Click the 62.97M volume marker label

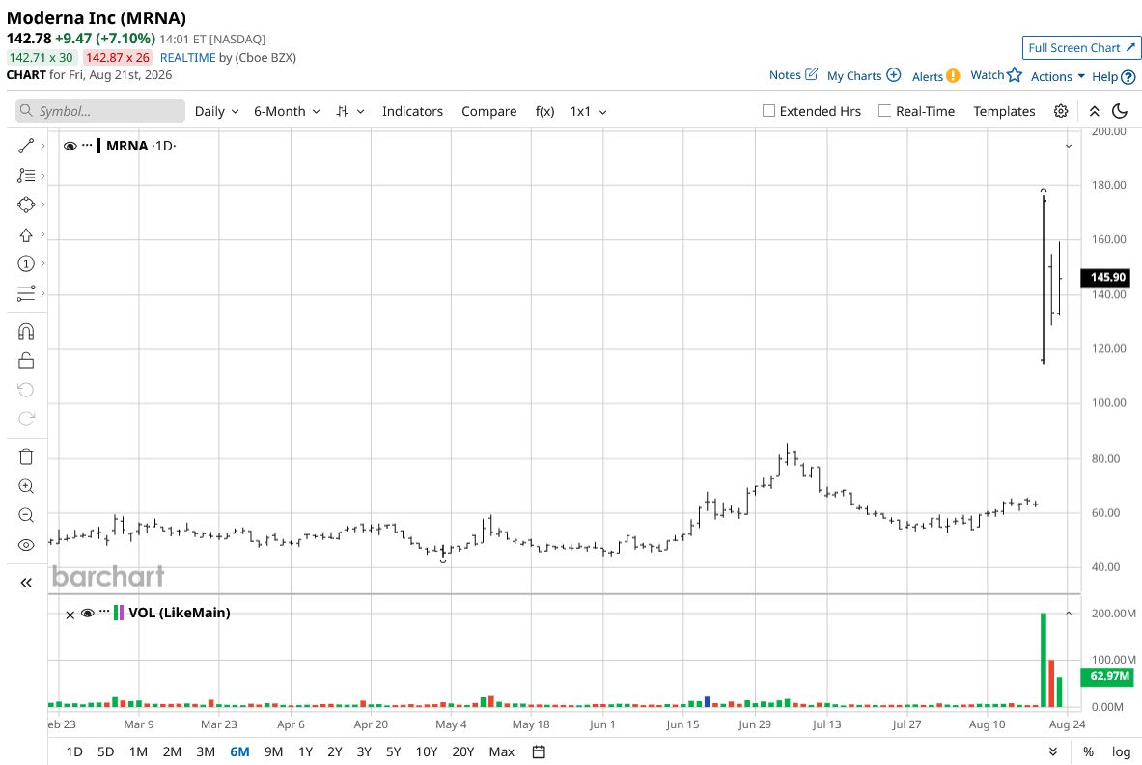coord(1107,676)
